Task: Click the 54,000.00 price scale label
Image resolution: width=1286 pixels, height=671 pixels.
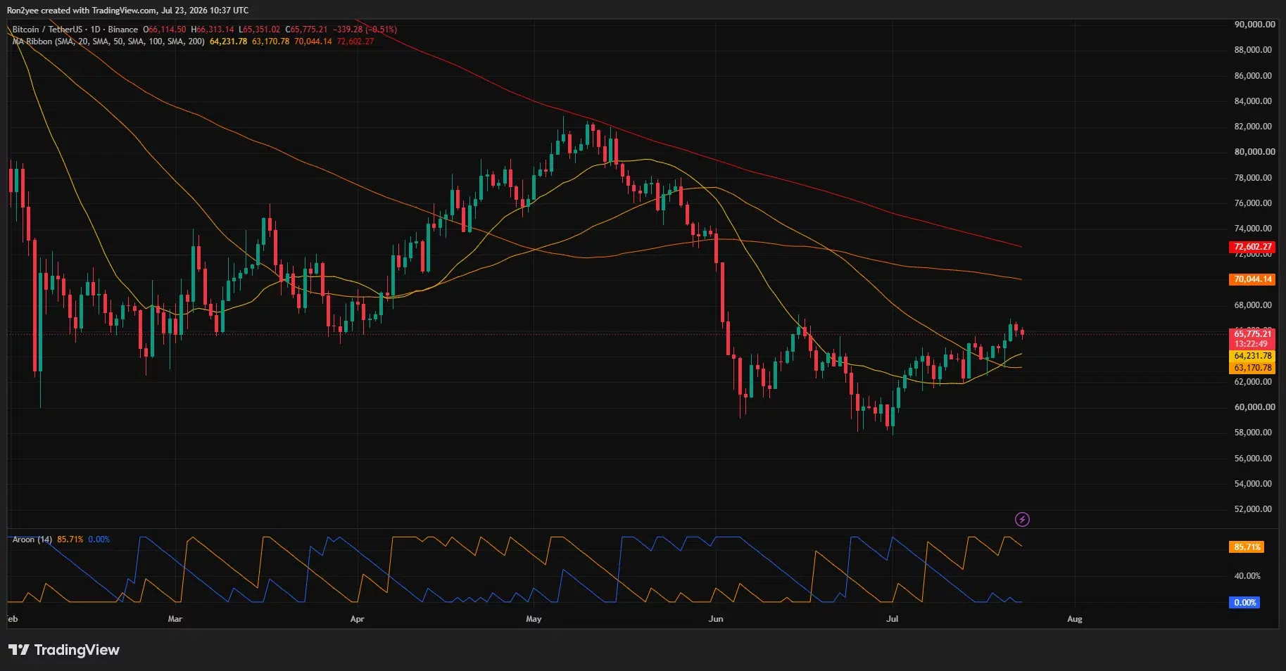Action: click(x=1253, y=484)
